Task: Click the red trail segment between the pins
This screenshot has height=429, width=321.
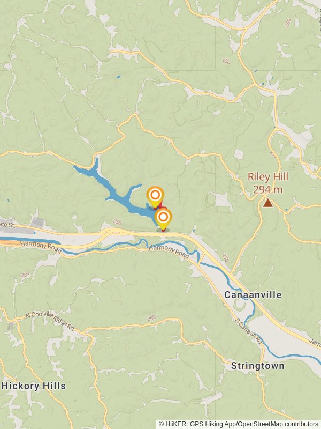Action: 161,205
